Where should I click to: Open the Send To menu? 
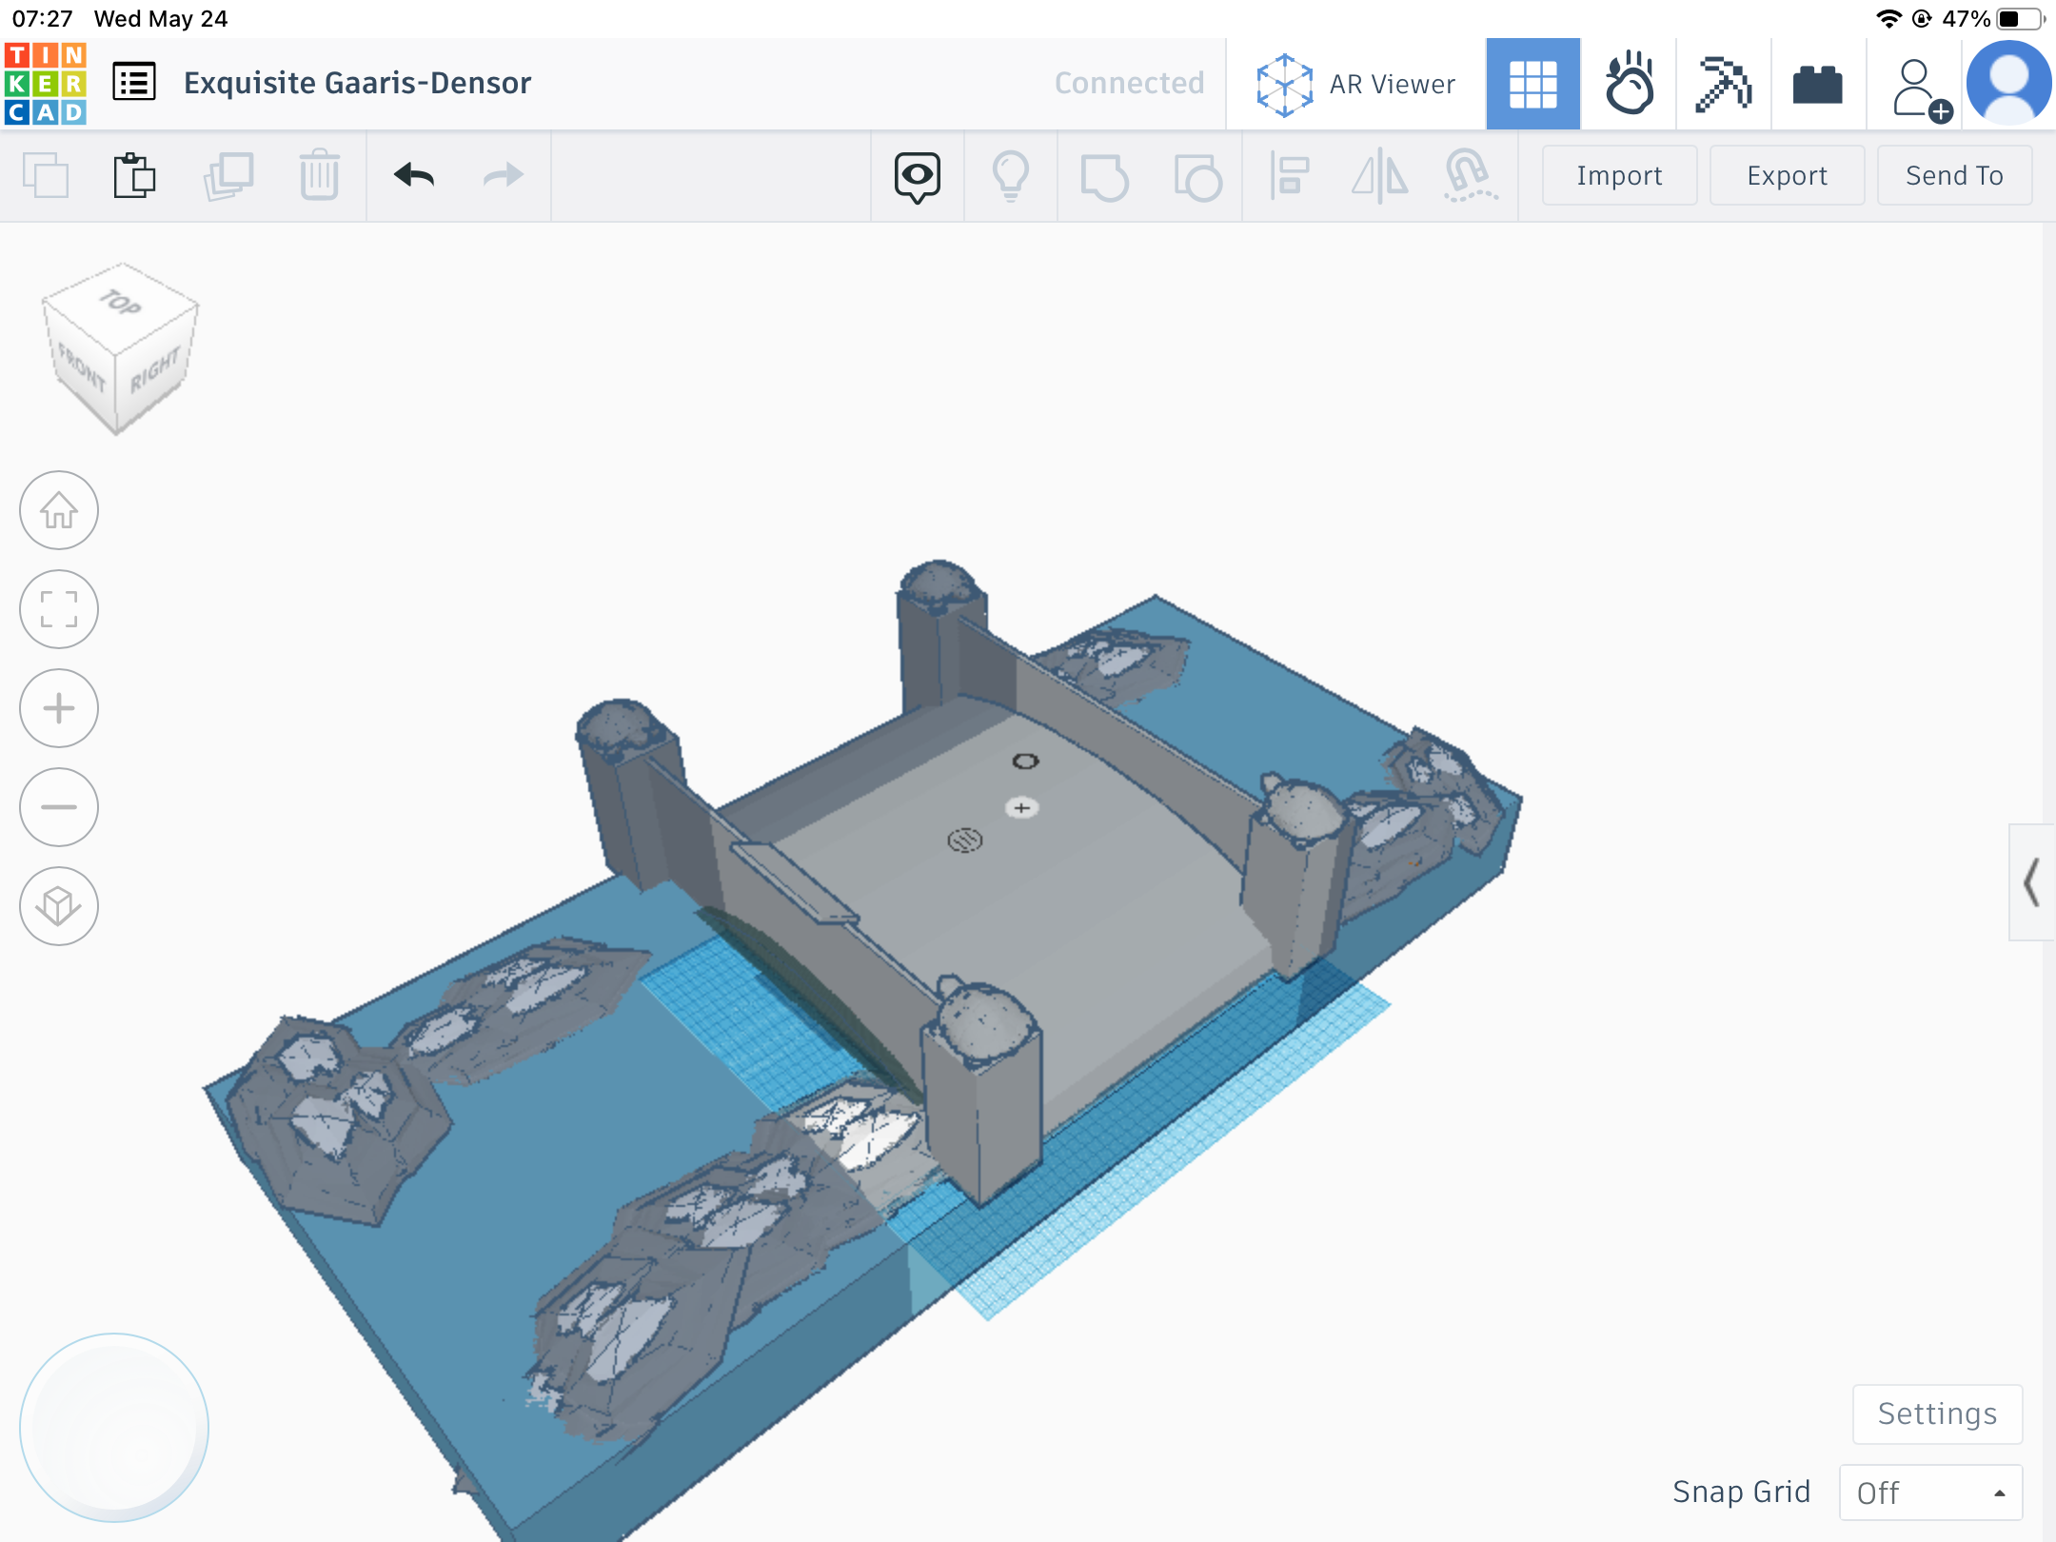pyautogui.click(x=1954, y=175)
